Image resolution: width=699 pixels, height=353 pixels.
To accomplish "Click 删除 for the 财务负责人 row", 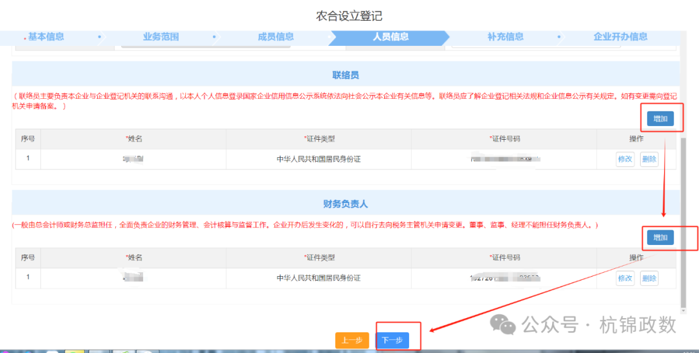I will pos(649,278).
